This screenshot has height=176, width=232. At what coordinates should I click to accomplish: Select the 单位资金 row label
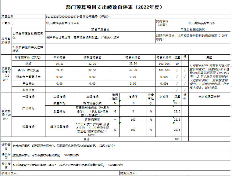(x=29, y=84)
